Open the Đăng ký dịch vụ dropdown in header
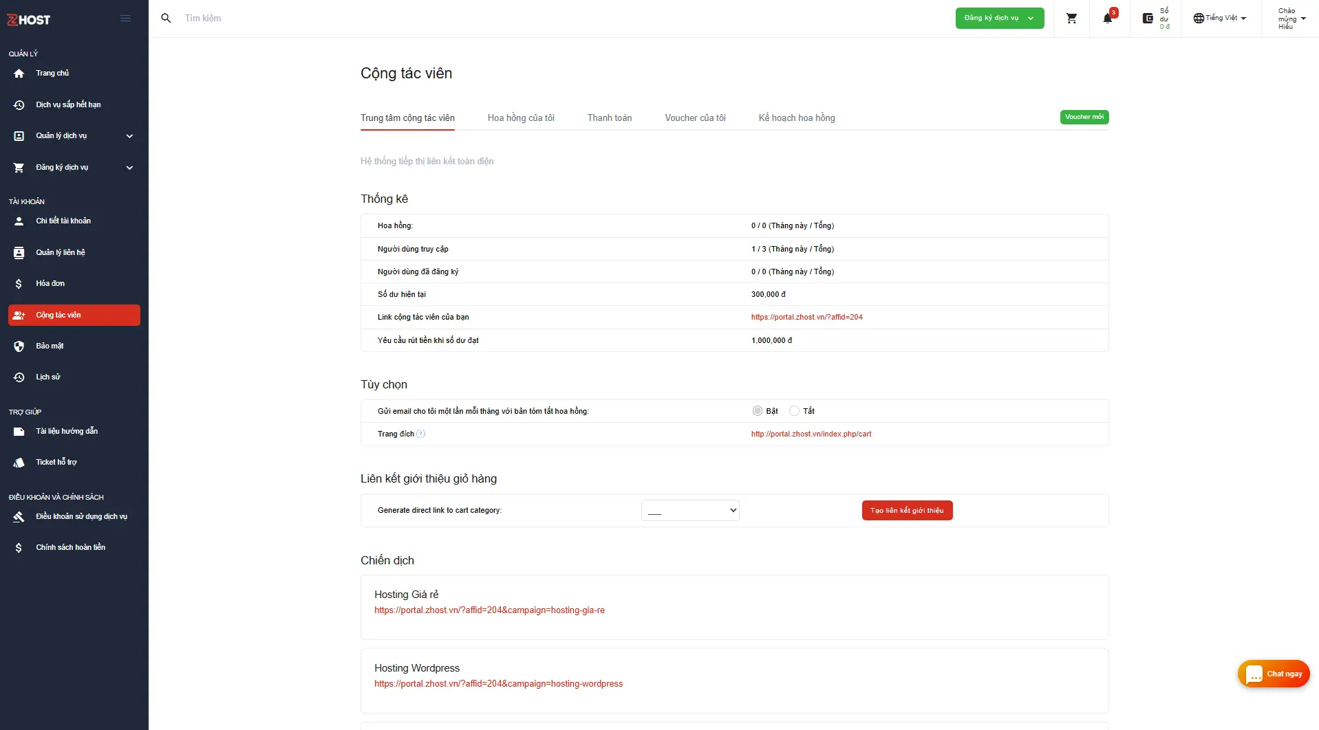Image resolution: width=1319 pixels, height=730 pixels. tap(1000, 19)
